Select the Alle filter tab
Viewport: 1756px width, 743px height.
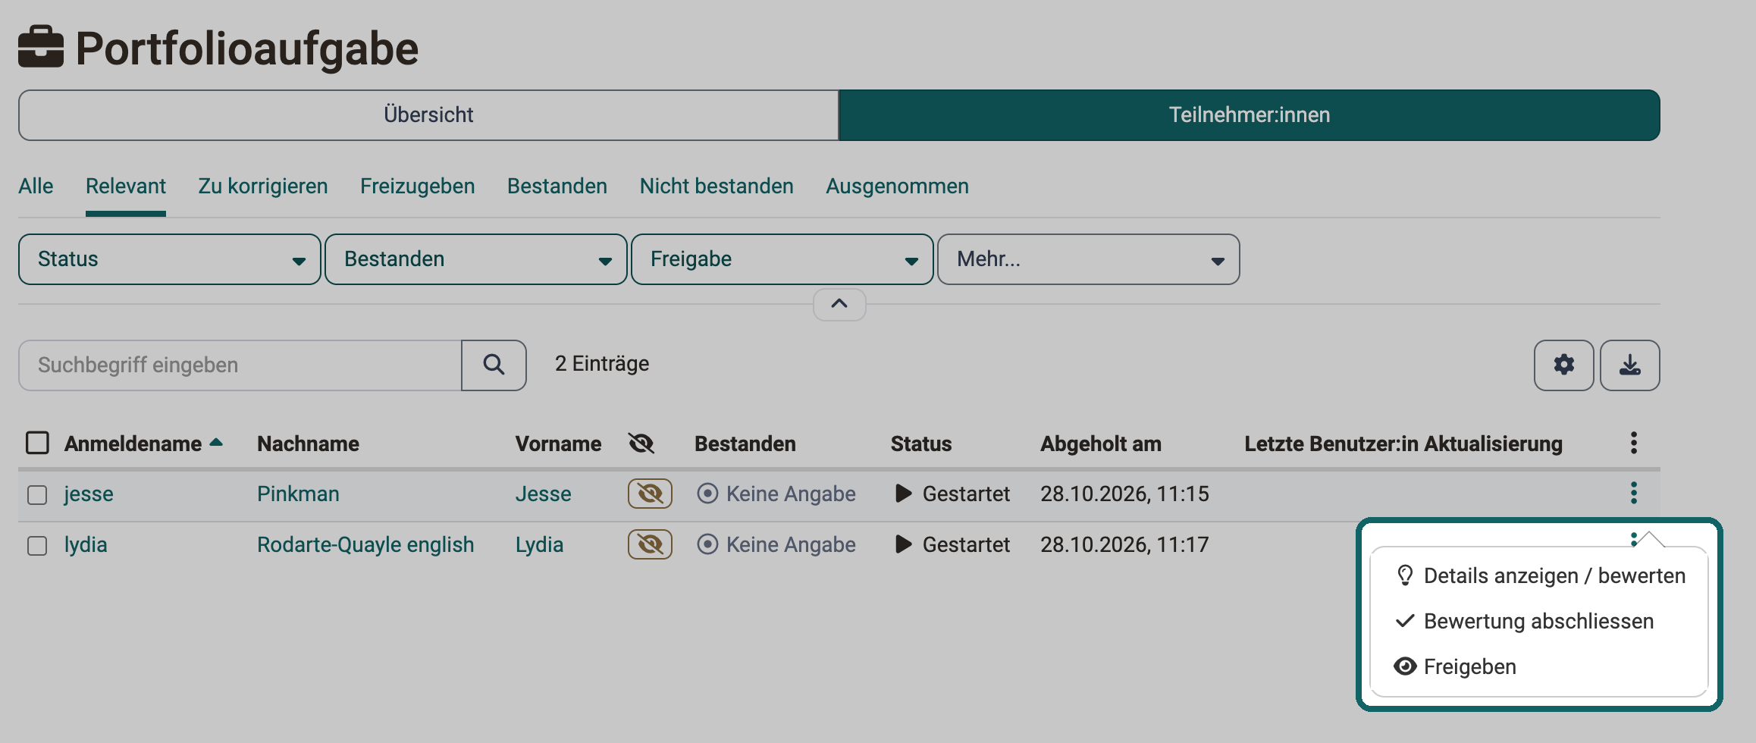36,187
